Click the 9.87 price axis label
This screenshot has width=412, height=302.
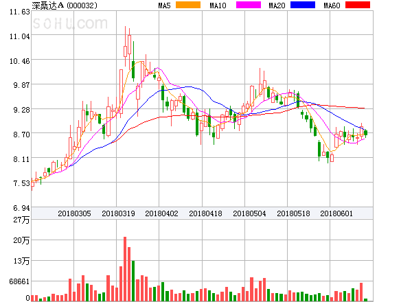click(x=21, y=85)
